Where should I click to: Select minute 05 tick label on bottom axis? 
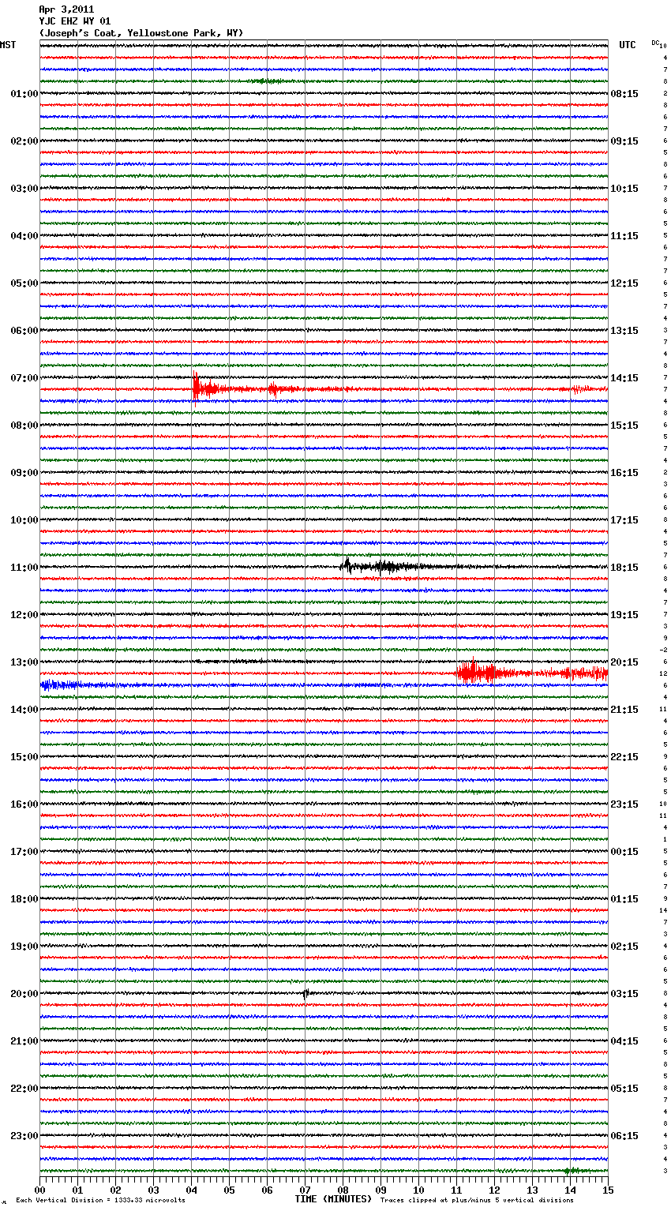click(x=229, y=1189)
